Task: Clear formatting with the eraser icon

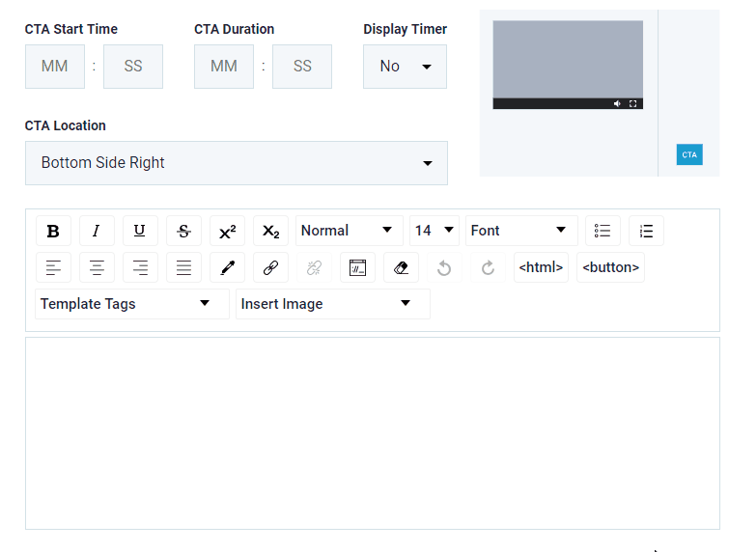Action: [401, 267]
